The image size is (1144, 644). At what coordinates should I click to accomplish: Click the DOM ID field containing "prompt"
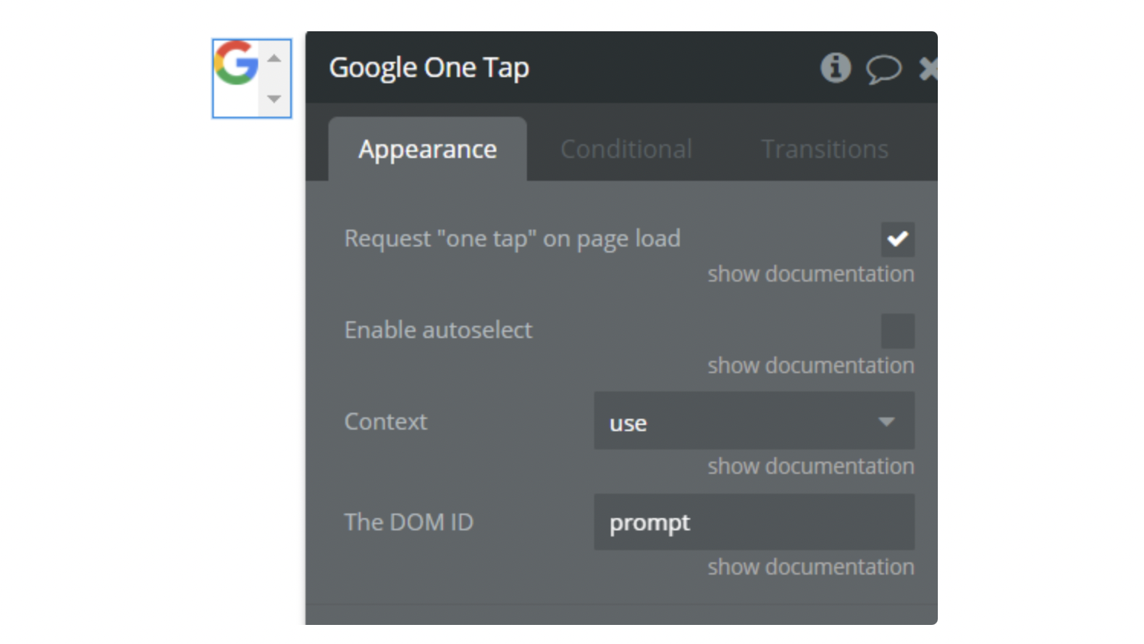pos(754,523)
